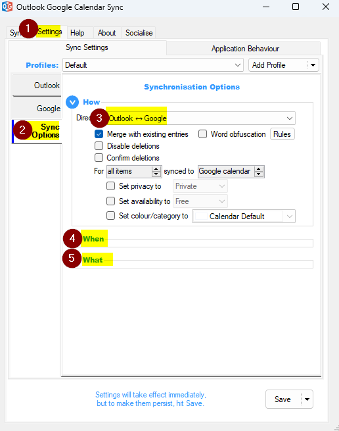Open the Calendar Default colour dropdown
The image size is (339, 431).
point(244,216)
